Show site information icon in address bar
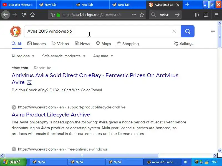The height and width of the screenshot is (166, 222). [53, 15]
